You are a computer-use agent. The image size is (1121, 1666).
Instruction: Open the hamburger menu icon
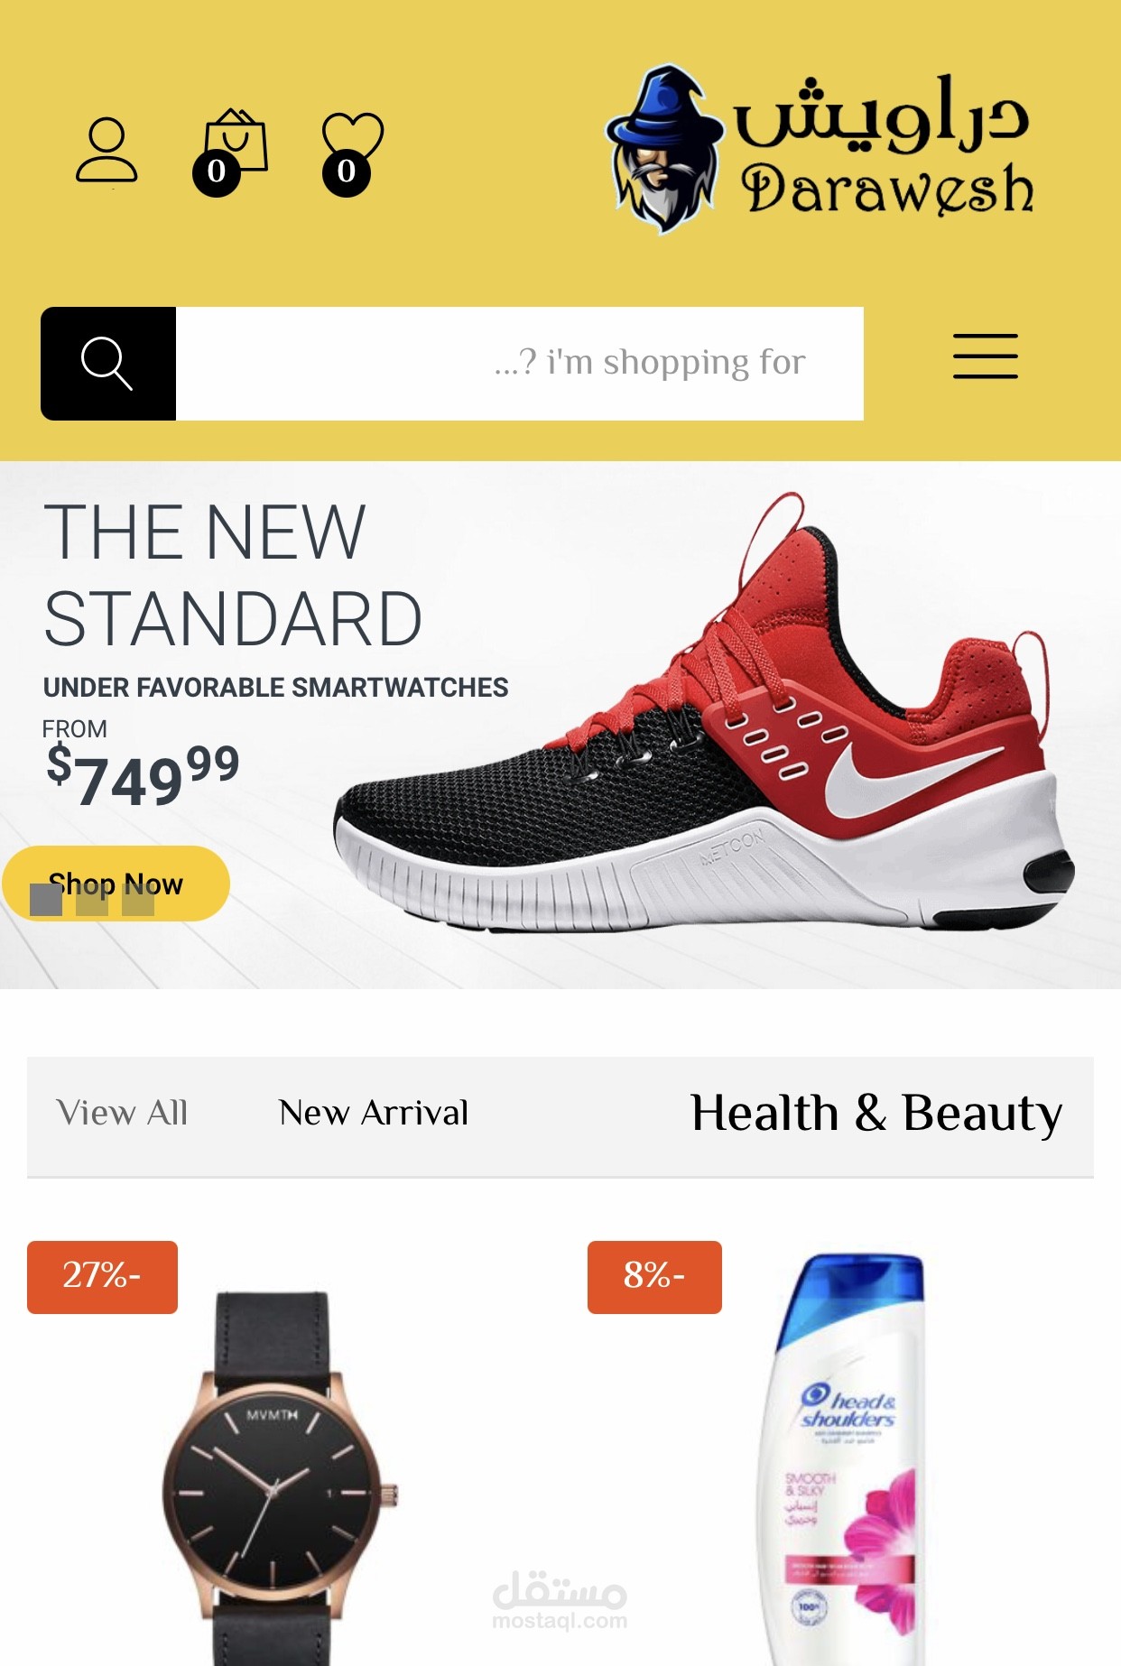[x=986, y=356]
